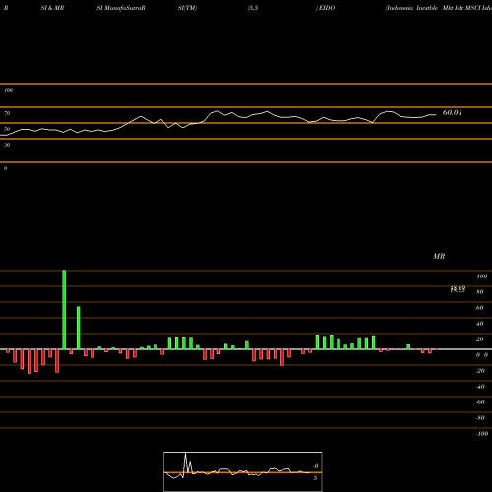Click the -20 label on the MR axis

click(480, 371)
